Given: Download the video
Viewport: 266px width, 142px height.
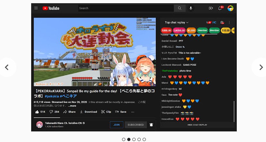Looking at the screenshot, I should pyautogui.click(x=88, y=112).
